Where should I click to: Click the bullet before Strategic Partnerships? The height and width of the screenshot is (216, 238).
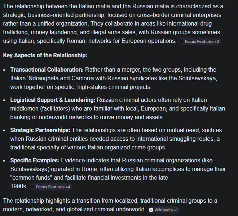click(x=5, y=130)
